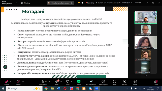
Task: Show more participants with down chevron
Action: click(146, 76)
